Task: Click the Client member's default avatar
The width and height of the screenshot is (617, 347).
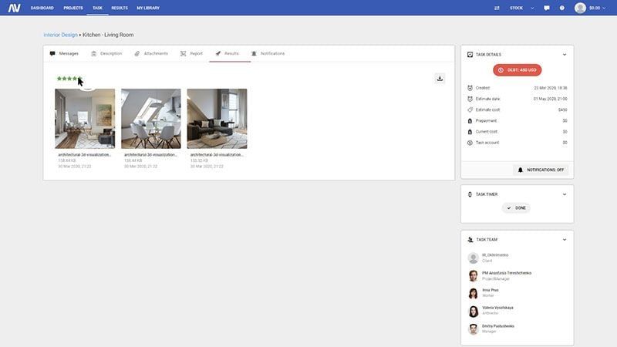Action: 473,258
